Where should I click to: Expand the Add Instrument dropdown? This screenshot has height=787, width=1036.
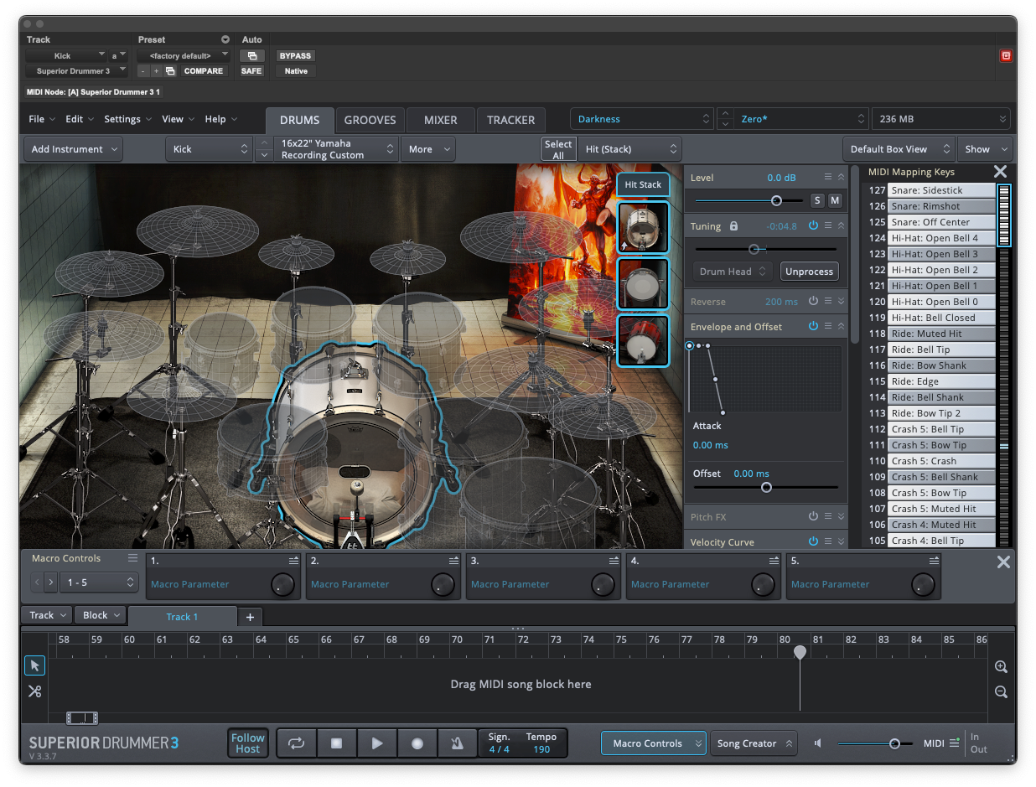tap(75, 149)
